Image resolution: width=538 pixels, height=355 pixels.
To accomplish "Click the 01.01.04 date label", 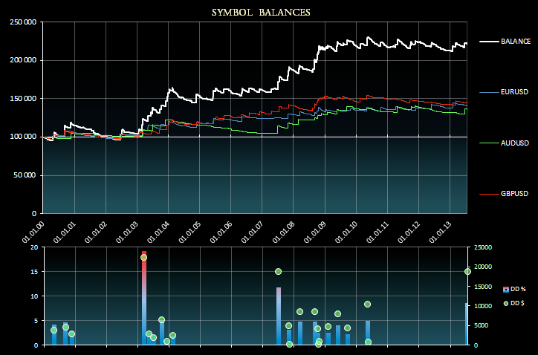I will coord(158,232).
